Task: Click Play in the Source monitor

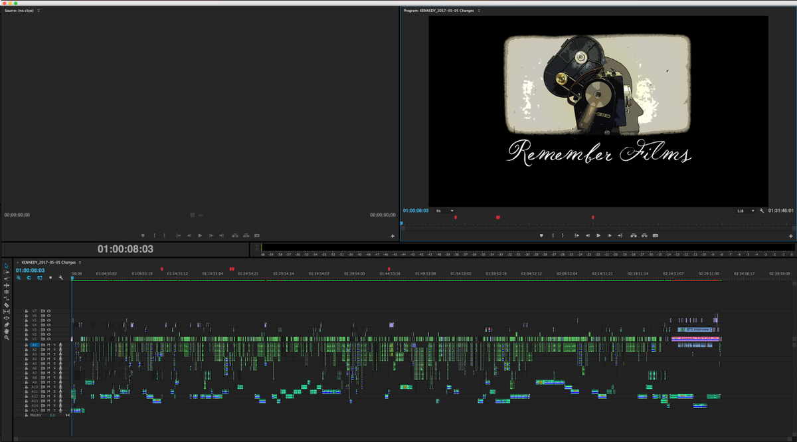Action: click(200, 235)
